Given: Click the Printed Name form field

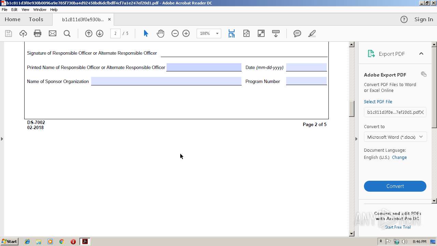Looking at the screenshot, I should 204,67.
